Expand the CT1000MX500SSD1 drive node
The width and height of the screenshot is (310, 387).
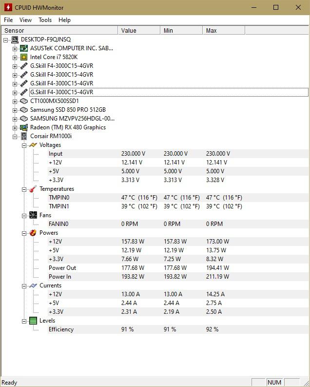(x=15, y=102)
